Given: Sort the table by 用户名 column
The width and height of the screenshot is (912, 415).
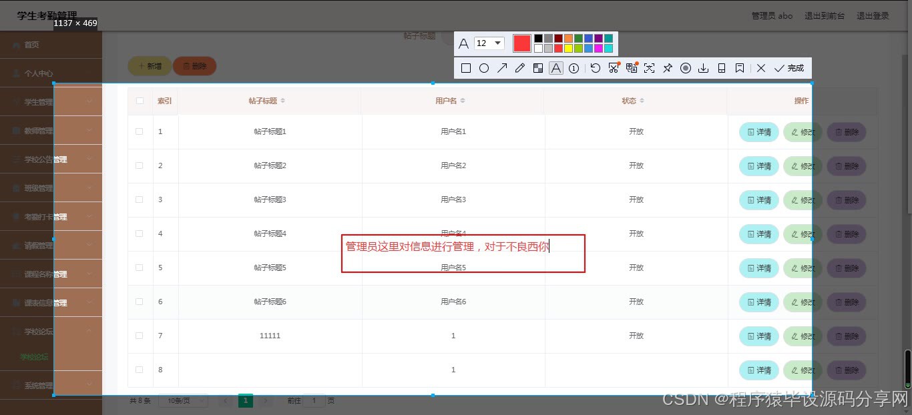Looking at the screenshot, I should click(463, 101).
